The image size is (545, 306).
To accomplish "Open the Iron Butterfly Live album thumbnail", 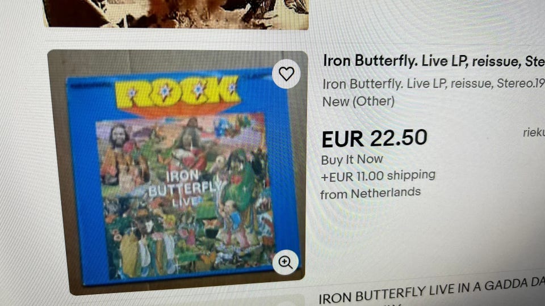I will click(x=177, y=172).
